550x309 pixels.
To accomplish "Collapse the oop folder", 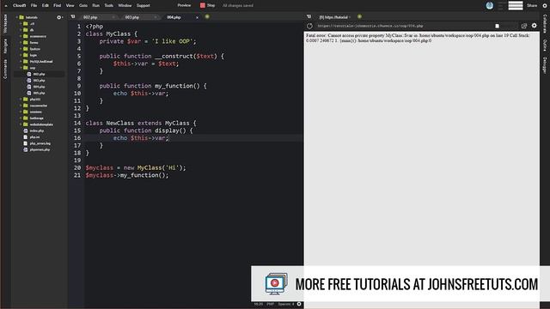I will (x=21, y=68).
